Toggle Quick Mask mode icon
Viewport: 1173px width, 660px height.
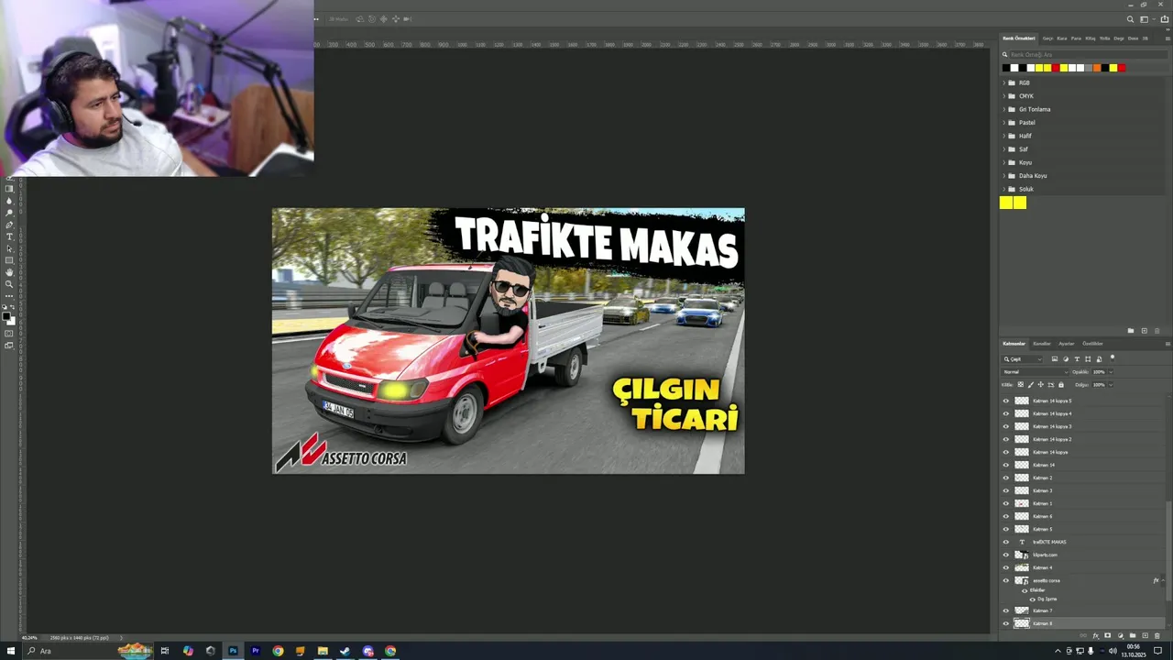[9, 334]
